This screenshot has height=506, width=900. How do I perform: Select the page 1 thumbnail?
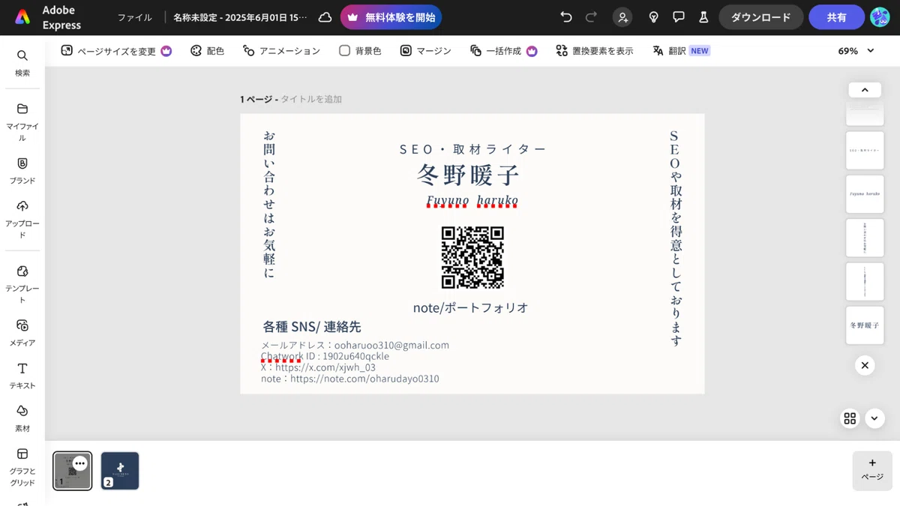tap(72, 471)
